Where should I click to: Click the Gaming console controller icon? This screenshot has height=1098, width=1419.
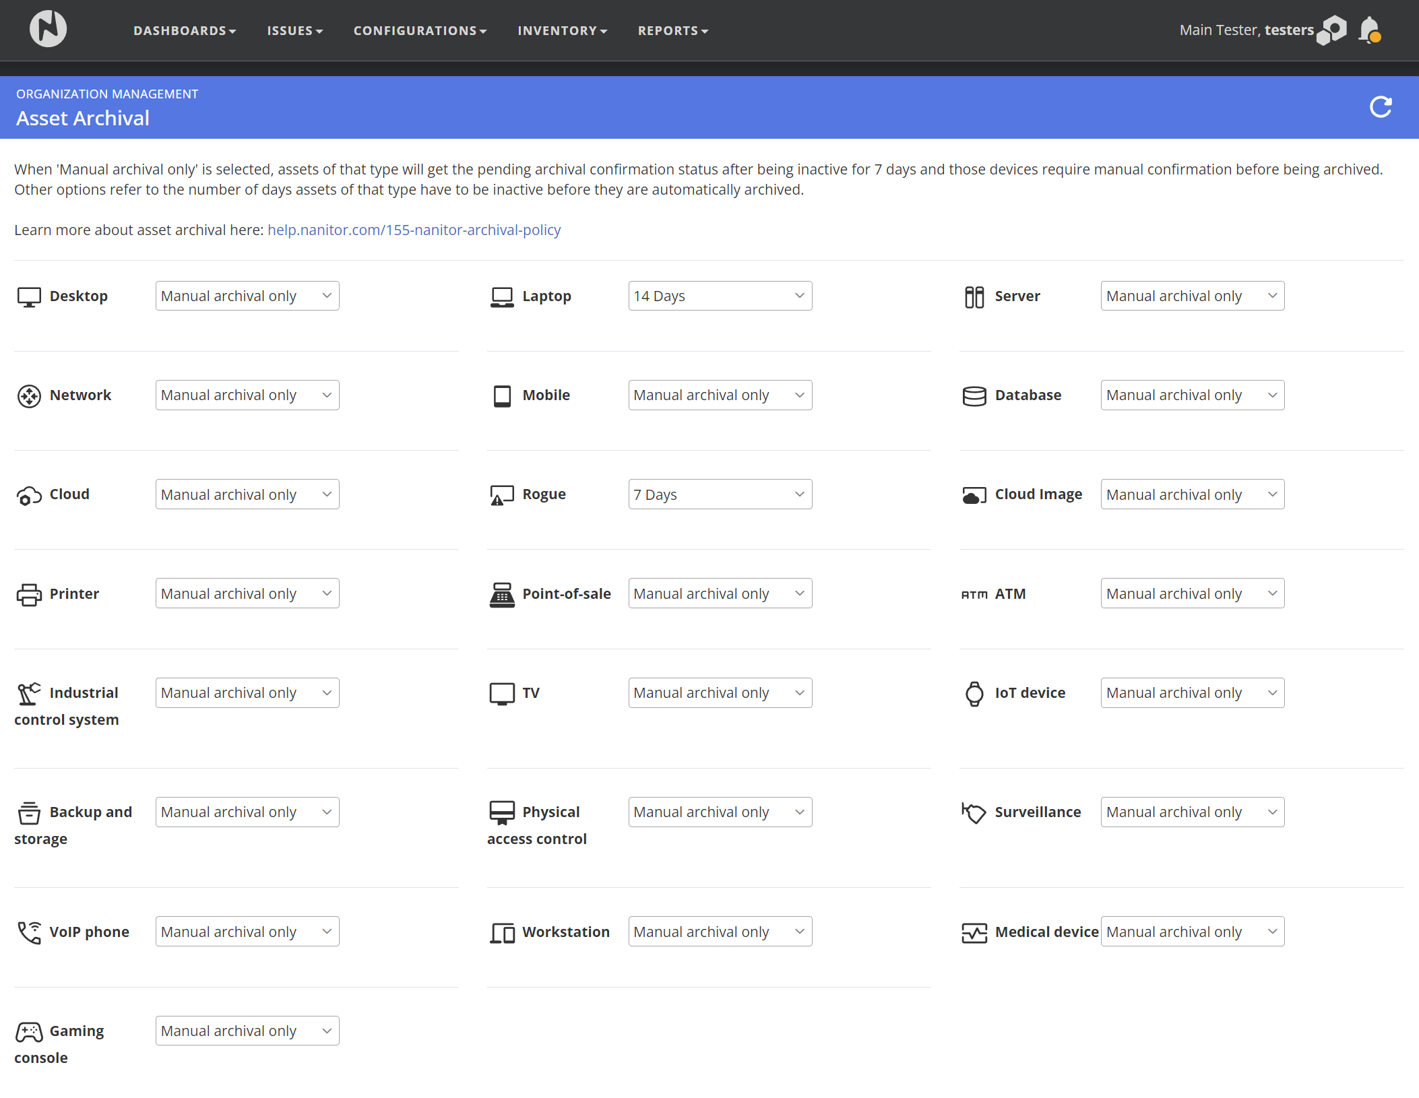[29, 1031]
